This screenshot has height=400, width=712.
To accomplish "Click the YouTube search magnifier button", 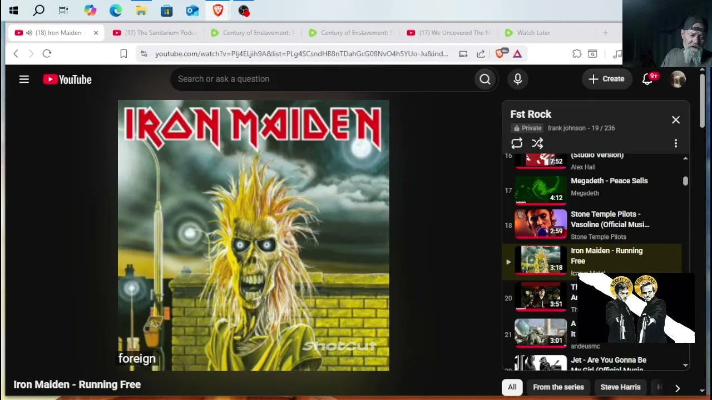I will (x=485, y=79).
